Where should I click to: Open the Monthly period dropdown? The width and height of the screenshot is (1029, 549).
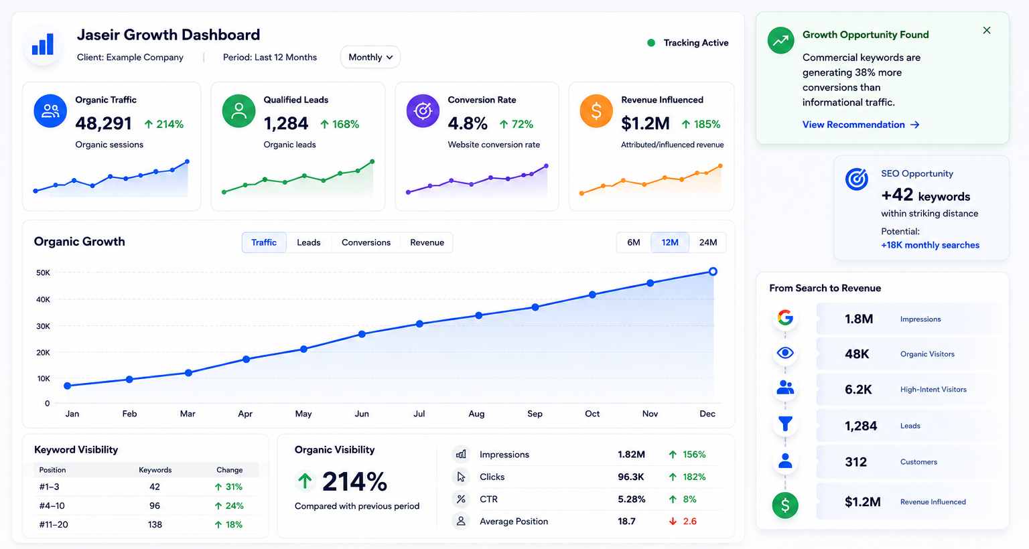coord(370,57)
